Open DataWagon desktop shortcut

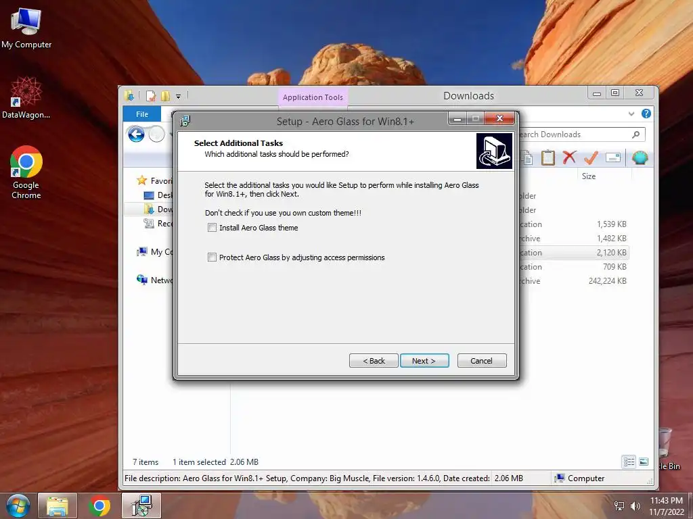pos(26,97)
